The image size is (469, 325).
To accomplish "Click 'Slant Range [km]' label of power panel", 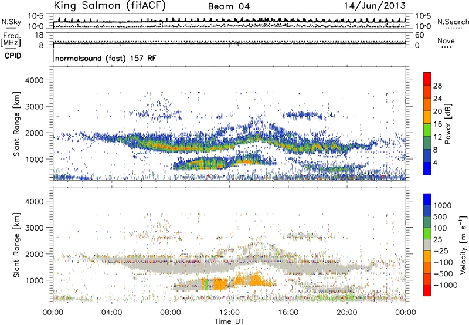I will (x=17, y=124).
